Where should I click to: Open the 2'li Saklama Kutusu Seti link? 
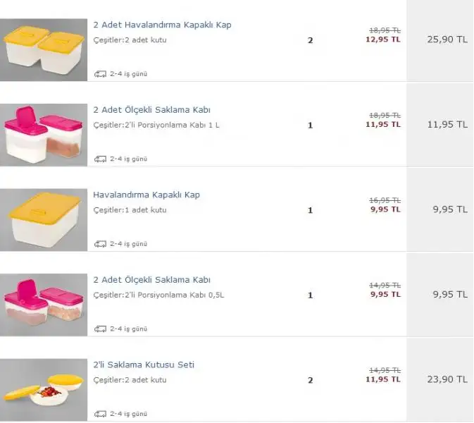(144, 365)
